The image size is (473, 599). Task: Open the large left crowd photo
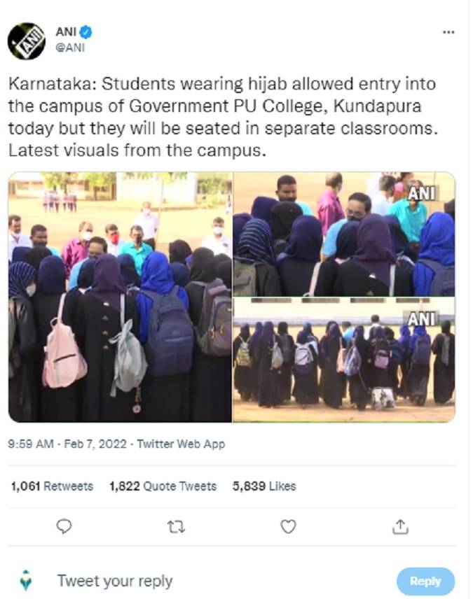click(x=120, y=297)
